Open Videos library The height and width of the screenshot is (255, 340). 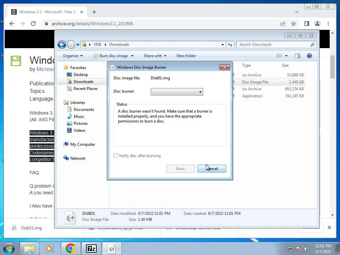[x=76, y=130]
